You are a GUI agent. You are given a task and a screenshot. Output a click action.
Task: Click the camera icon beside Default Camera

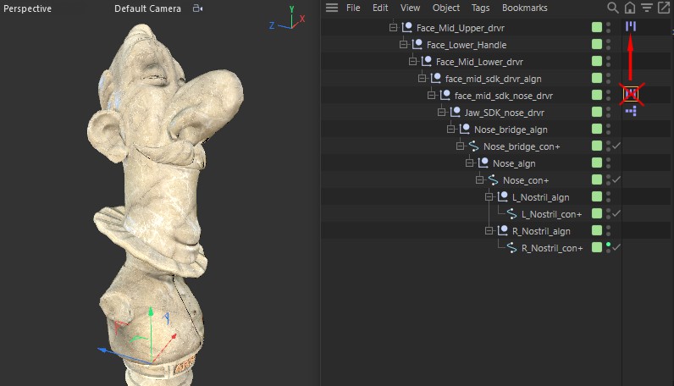tap(197, 8)
